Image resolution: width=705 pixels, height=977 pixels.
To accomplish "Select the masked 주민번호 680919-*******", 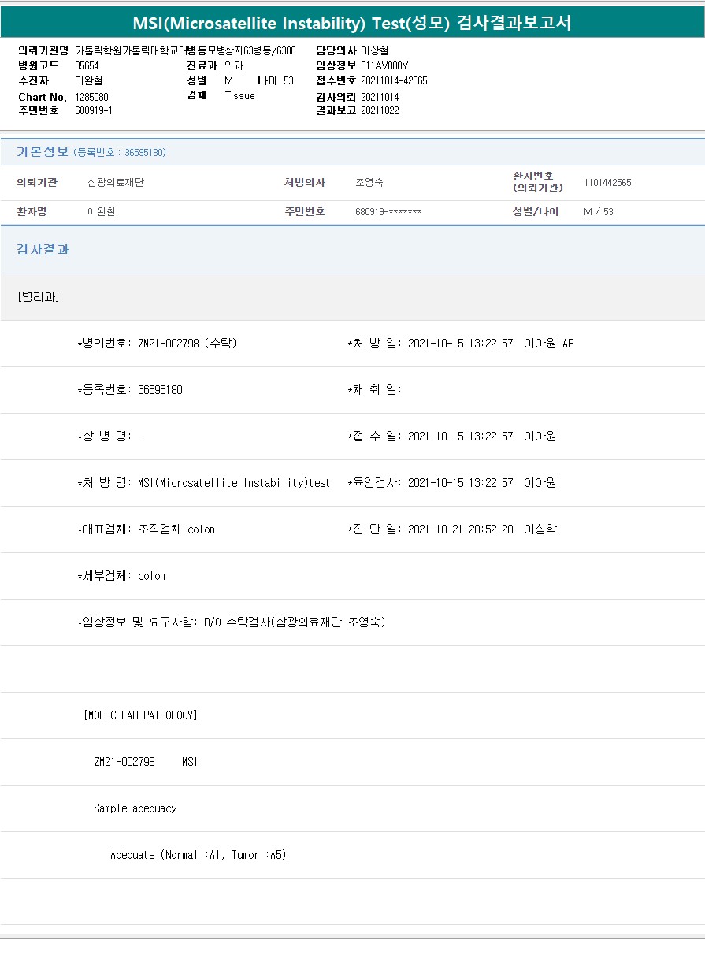I will [388, 212].
